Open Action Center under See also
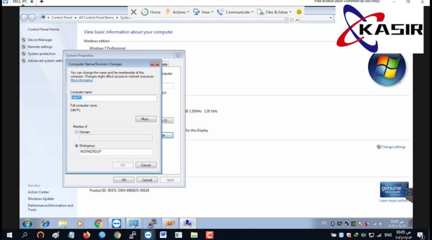Image resolution: width=432 pixels, height=240 pixels. (38, 192)
